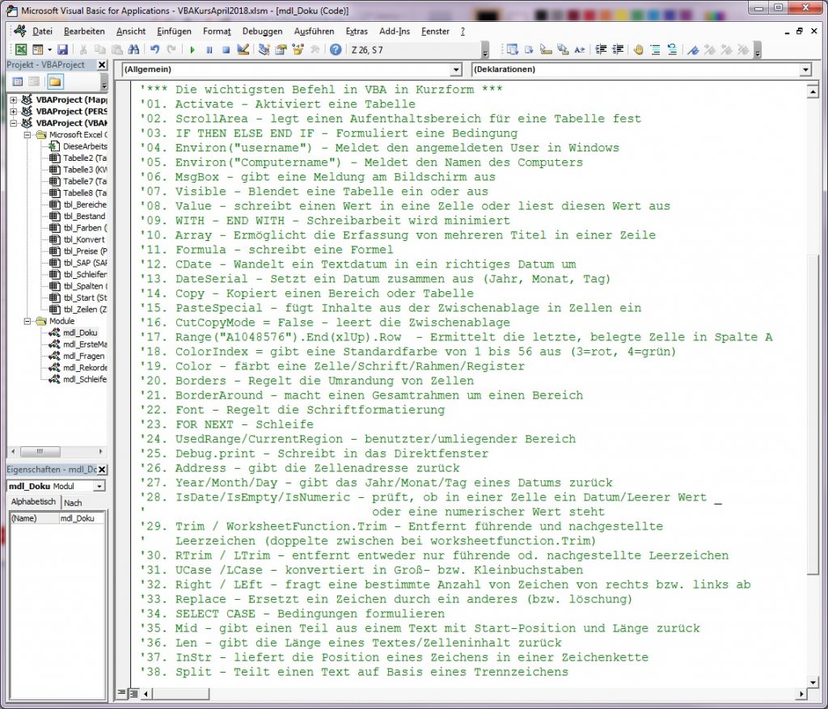Toggle Design Mode on the toolbar
This screenshot has width=828, height=709.
tap(244, 50)
